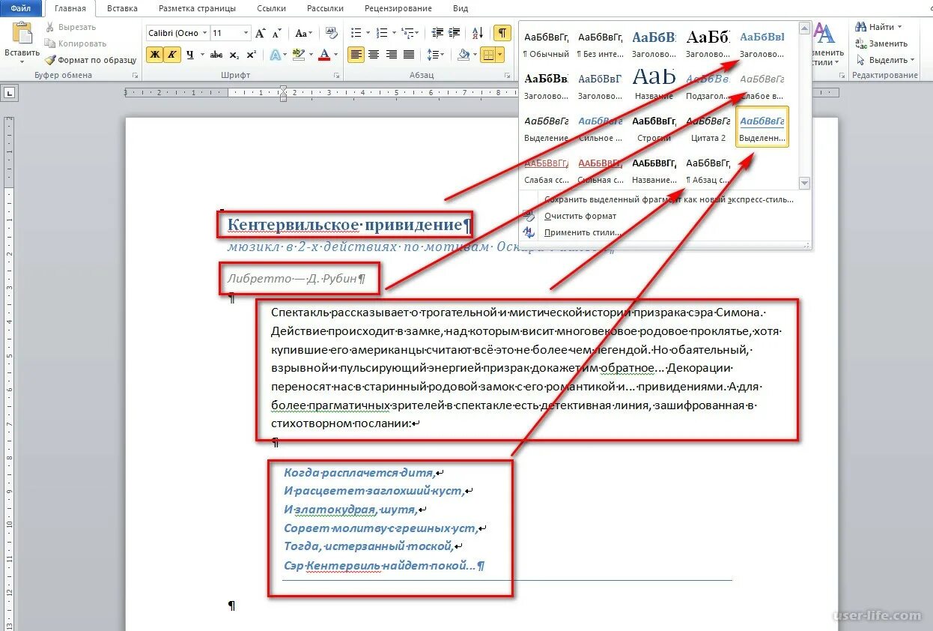Viewport: 933px width, 631px height.
Task: Click the Copy (Копировать) icon
Action: coord(49,43)
